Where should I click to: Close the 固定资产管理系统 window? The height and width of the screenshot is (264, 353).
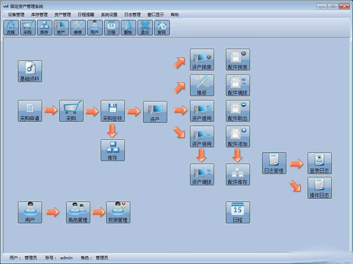tap(344, 7)
